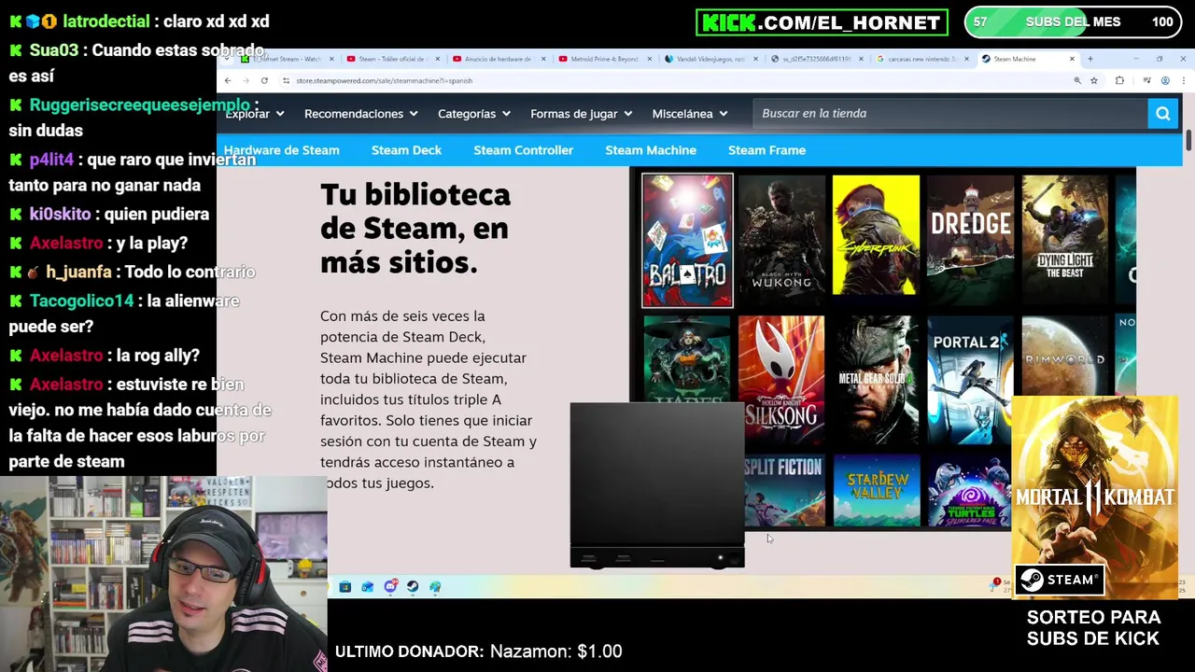
Task: Open a new browser tab with plus
Action: [x=1090, y=59]
